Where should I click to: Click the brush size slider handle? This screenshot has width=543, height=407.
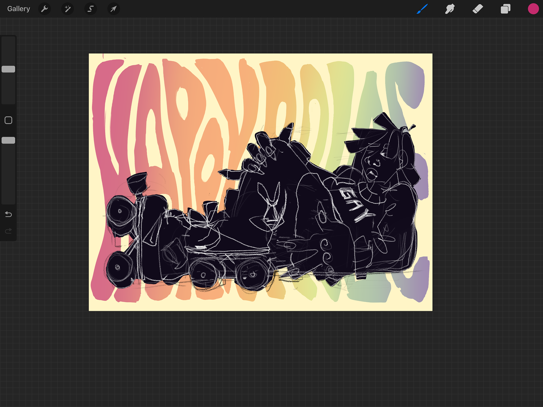[x=8, y=69]
